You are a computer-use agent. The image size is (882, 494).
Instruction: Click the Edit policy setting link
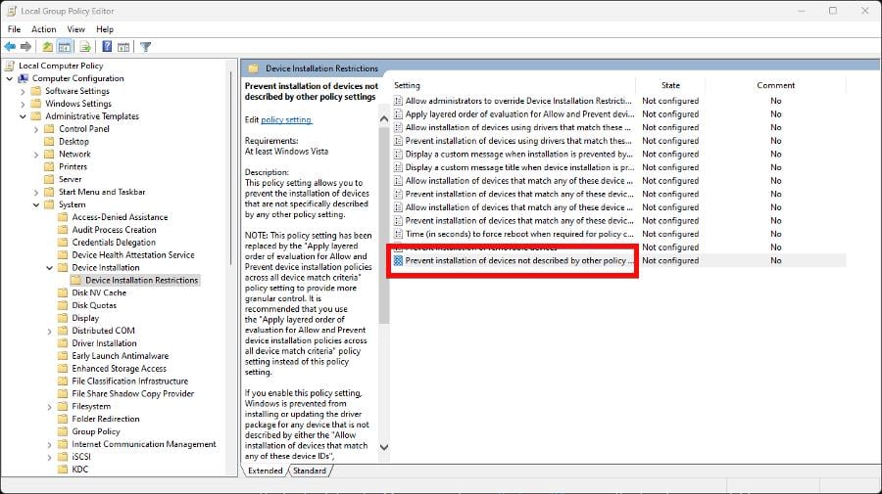click(x=286, y=119)
